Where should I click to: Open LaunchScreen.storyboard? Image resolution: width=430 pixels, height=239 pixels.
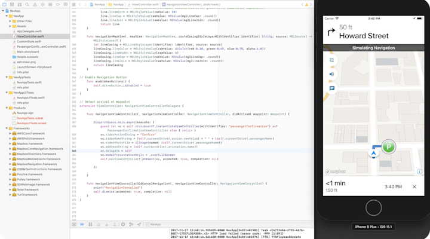click(34, 67)
